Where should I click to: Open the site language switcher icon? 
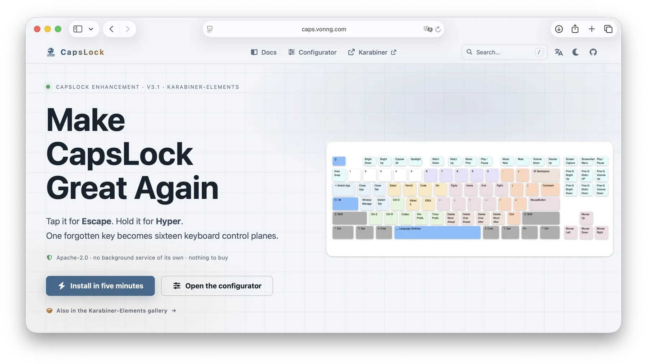pos(559,52)
